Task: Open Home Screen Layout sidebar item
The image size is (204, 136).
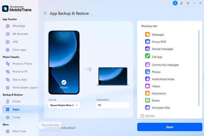Action: [25, 88]
